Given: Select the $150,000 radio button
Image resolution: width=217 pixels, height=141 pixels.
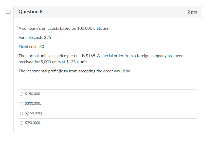Looking at the screenshot, I should click(21, 94).
